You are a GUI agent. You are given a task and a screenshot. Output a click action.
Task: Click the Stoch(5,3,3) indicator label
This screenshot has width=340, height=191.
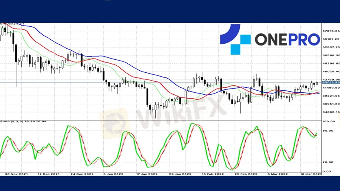(x=24, y=121)
